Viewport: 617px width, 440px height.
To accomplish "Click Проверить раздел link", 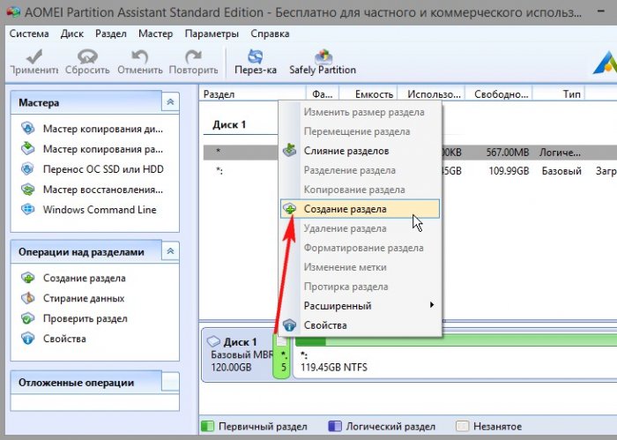I will (85, 318).
